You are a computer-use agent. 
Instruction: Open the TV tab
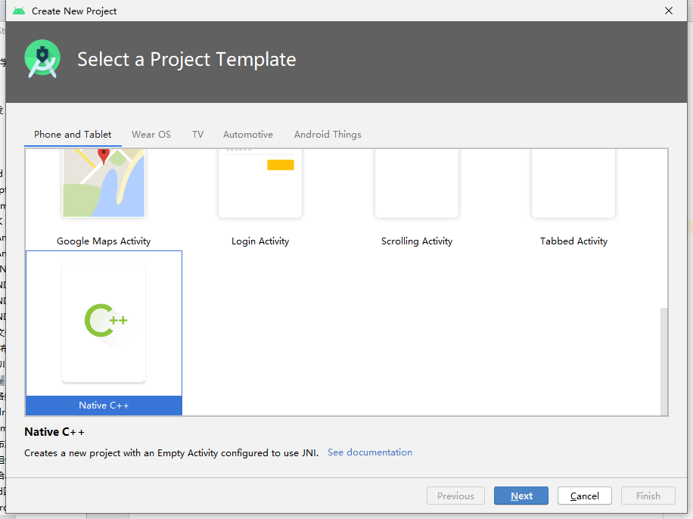[x=197, y=135]
